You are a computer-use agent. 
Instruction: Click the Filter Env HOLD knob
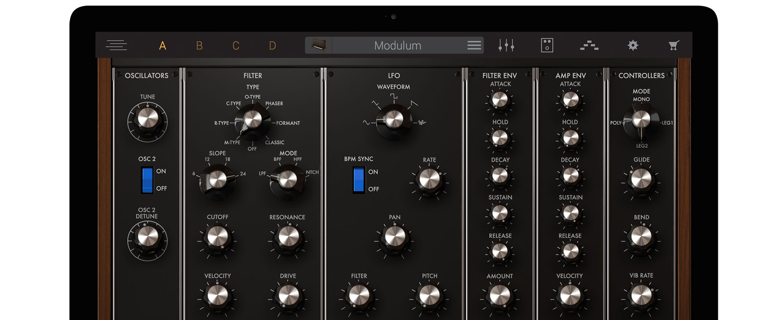[500, 138]
